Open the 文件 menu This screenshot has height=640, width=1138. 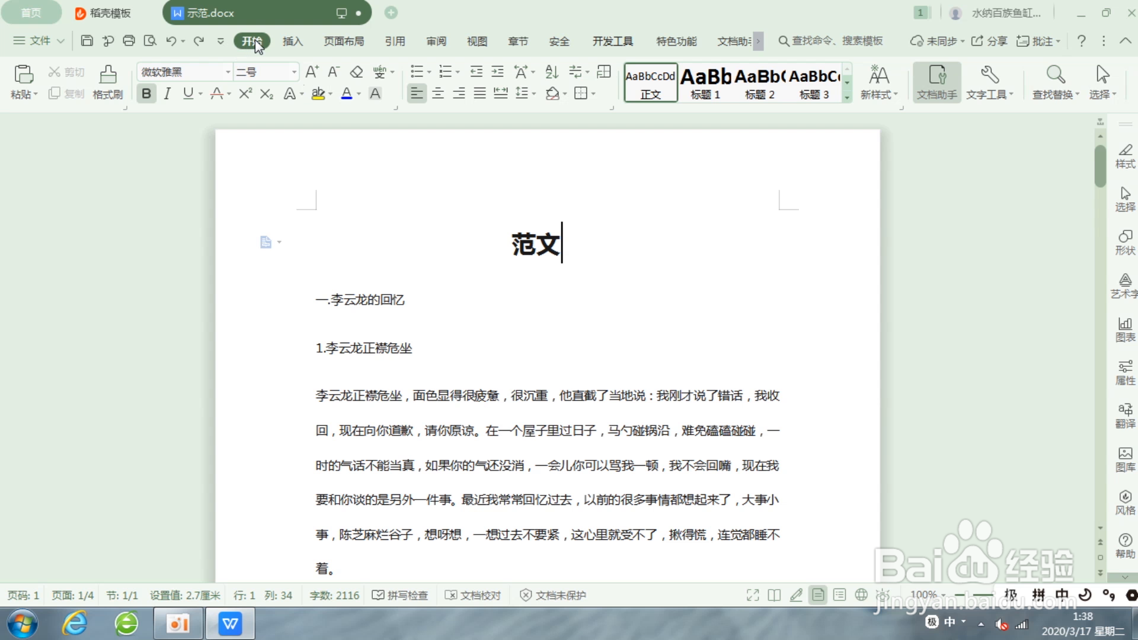click(x=37, y=41)
